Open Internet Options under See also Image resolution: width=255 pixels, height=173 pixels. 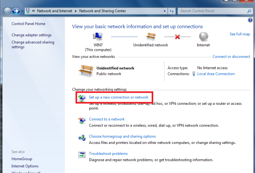click(25, 166)
